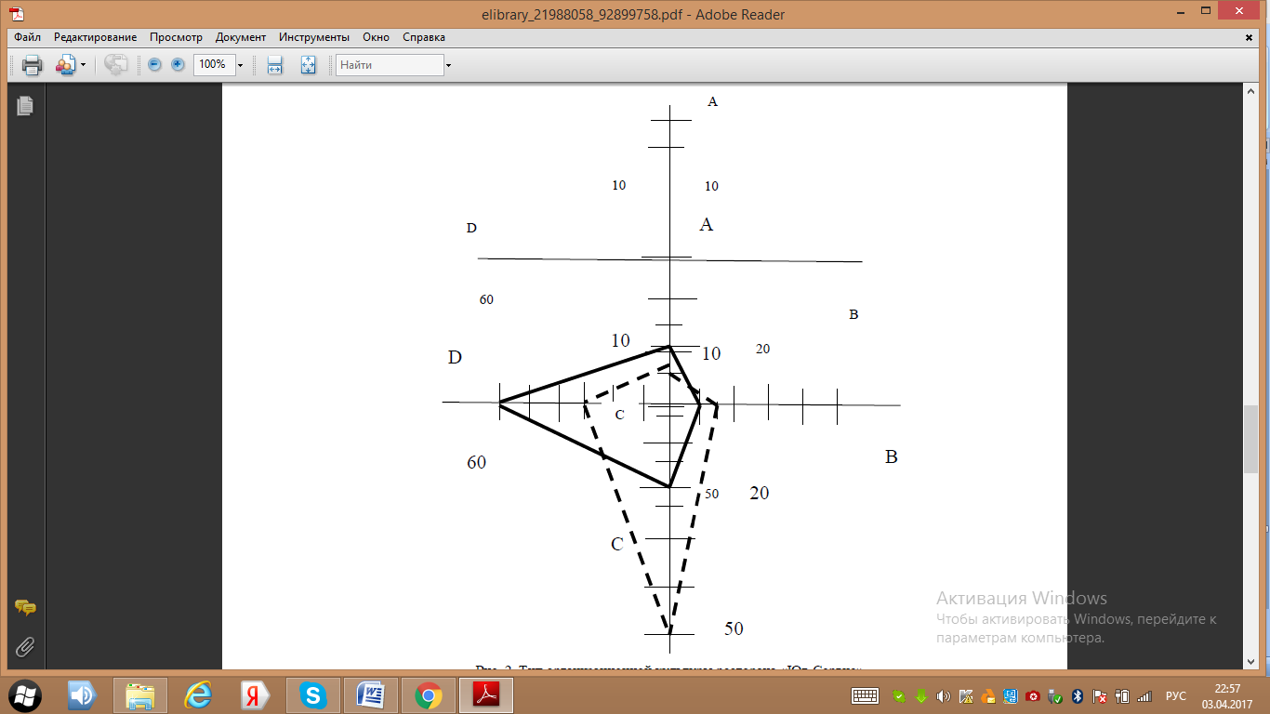Screen dimensions: 1270x714
Task: Click the Print icon in toolbar
Action: pyautogui.click(x=32, y=65)
